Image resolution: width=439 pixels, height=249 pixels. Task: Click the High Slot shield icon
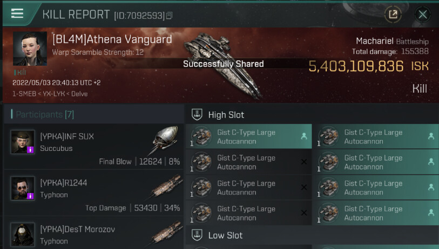pyautogui.click(x=197, y=115)
